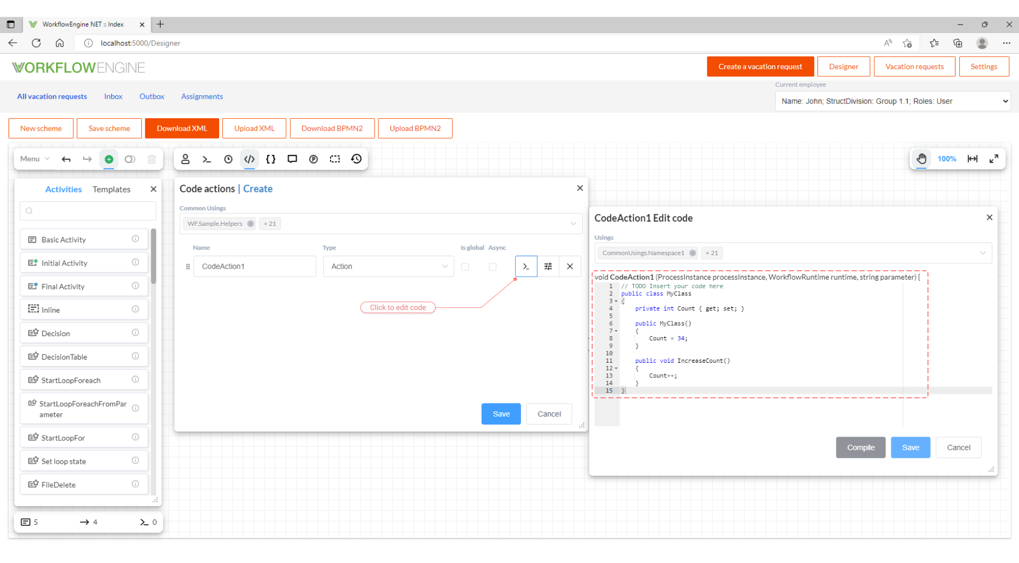This screenshot has height=563, width=1019.
Task: Click the fit-to-width arrows icon
Action: point(972,159)
